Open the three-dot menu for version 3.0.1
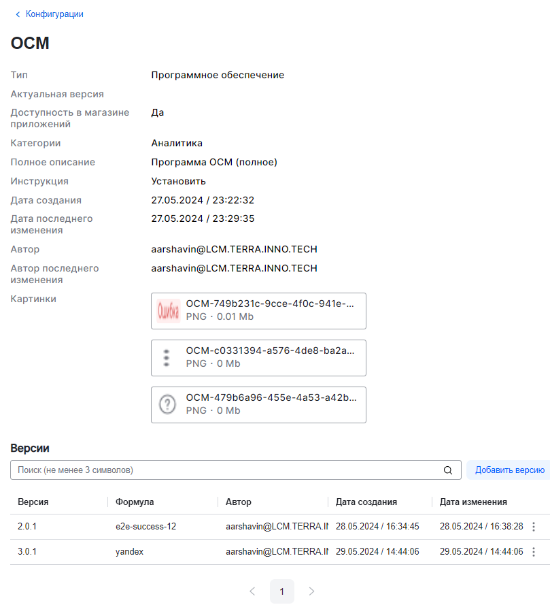Viewport: 550px width, 605px height. click(x=534, y=552)
